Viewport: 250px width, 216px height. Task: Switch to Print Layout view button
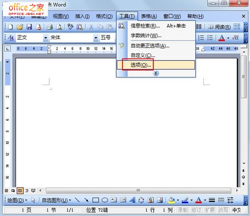20,191
